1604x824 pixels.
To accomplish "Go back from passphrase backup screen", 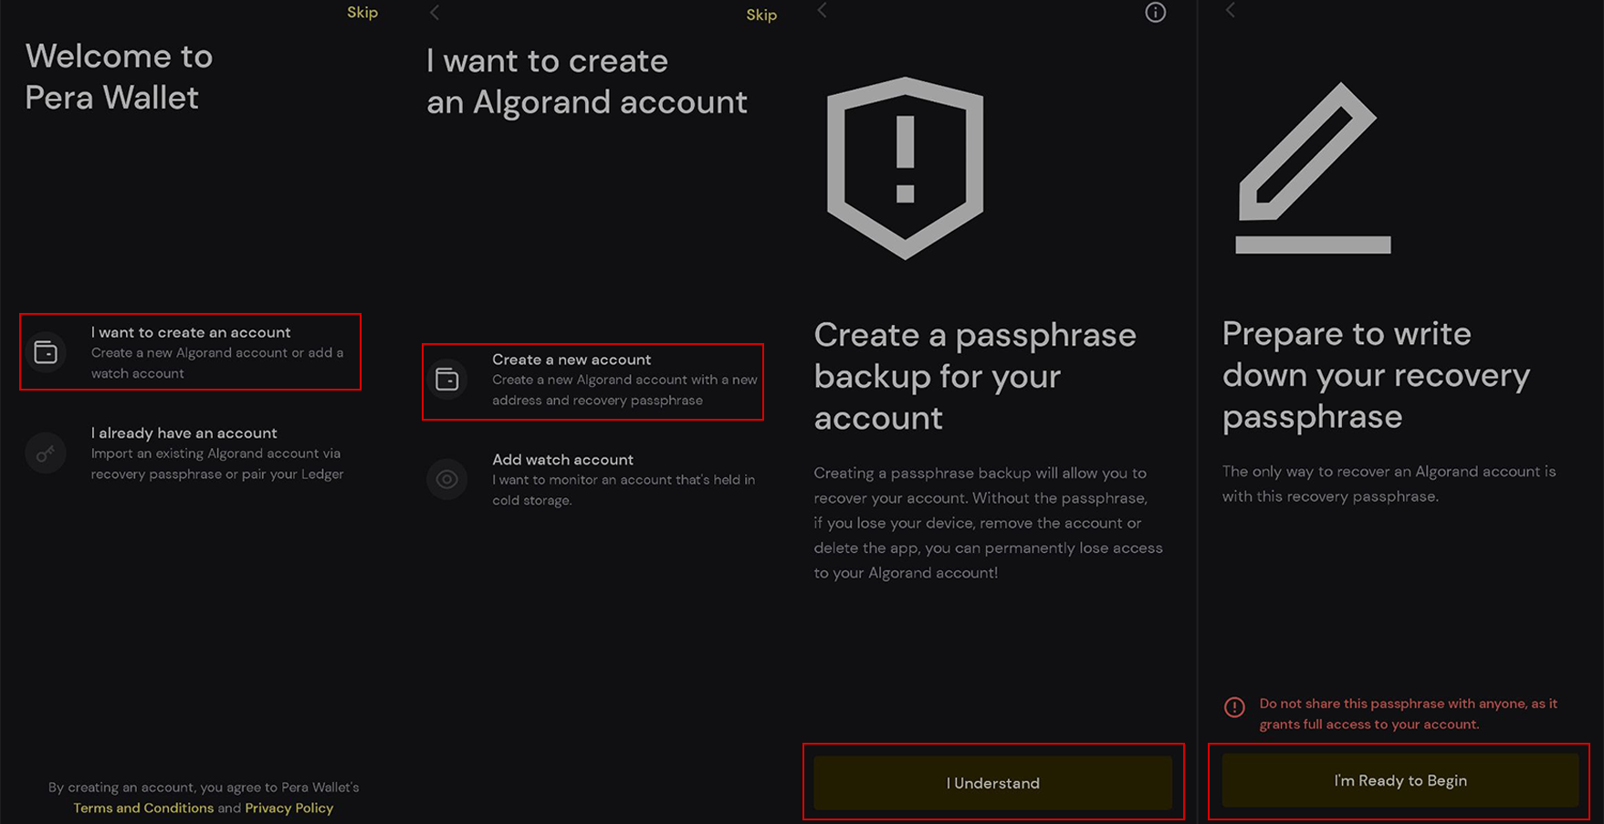I will tap(823, 11).
